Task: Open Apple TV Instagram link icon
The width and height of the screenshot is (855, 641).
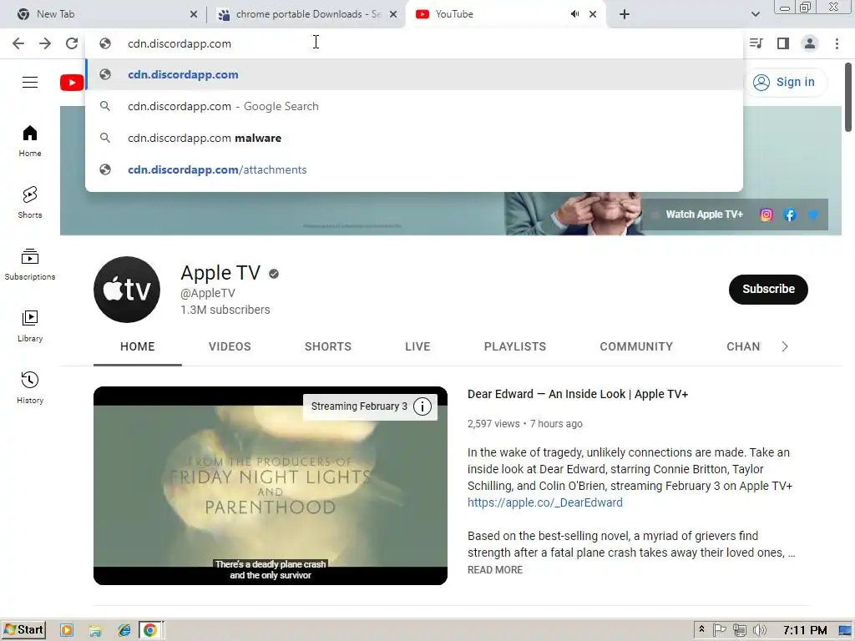Action: pos(766,215)
